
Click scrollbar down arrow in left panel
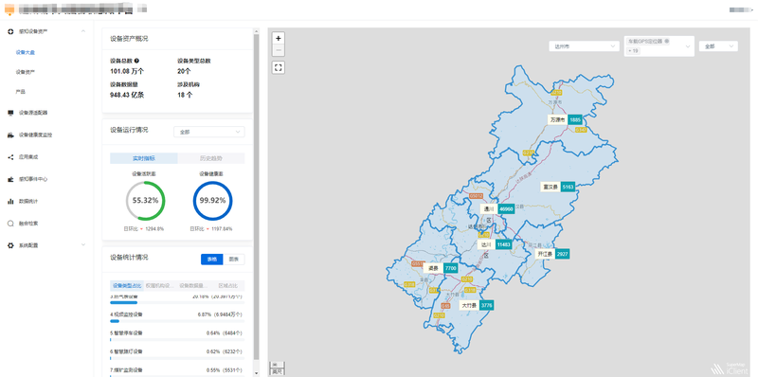257,373
